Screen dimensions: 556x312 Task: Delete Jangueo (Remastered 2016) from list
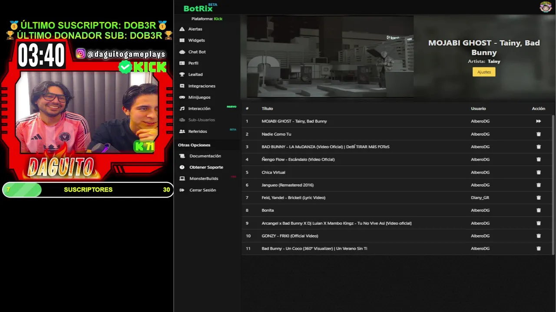[x=539, y=185]
